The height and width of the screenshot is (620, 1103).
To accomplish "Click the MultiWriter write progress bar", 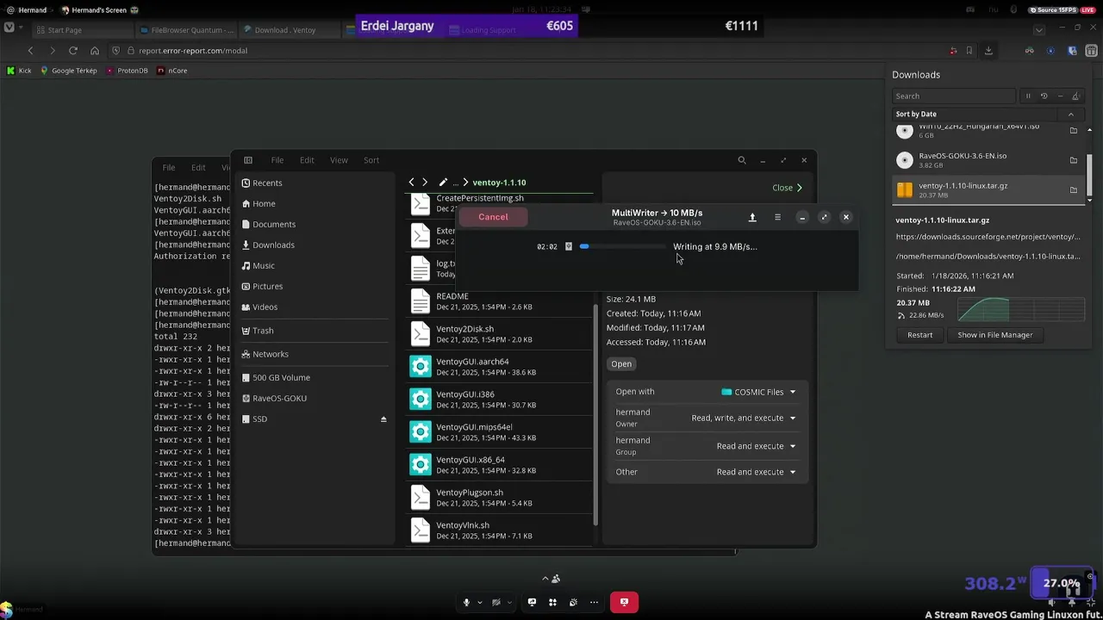I will pyautogui.click(x=622, y=247).
